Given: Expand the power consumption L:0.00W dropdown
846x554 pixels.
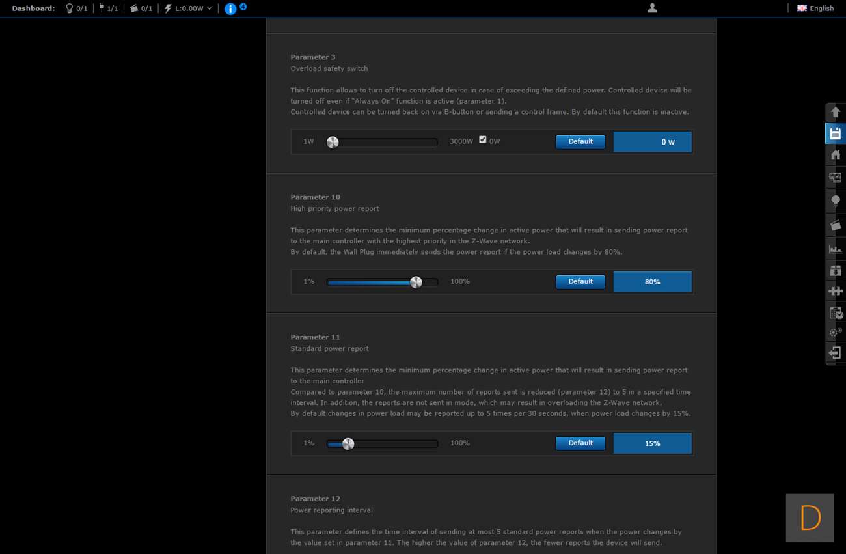Looking at the screenshot, I should 188,8.
